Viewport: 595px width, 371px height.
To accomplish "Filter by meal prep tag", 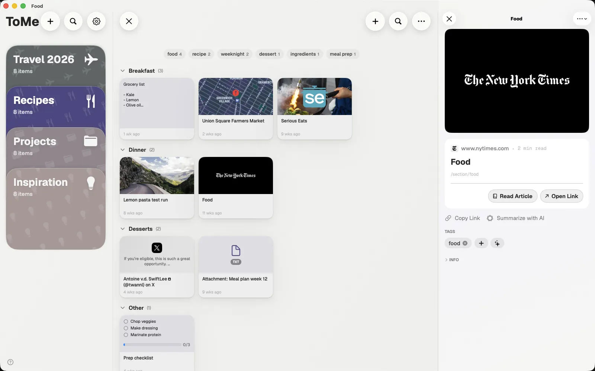I will coord(342,54).
